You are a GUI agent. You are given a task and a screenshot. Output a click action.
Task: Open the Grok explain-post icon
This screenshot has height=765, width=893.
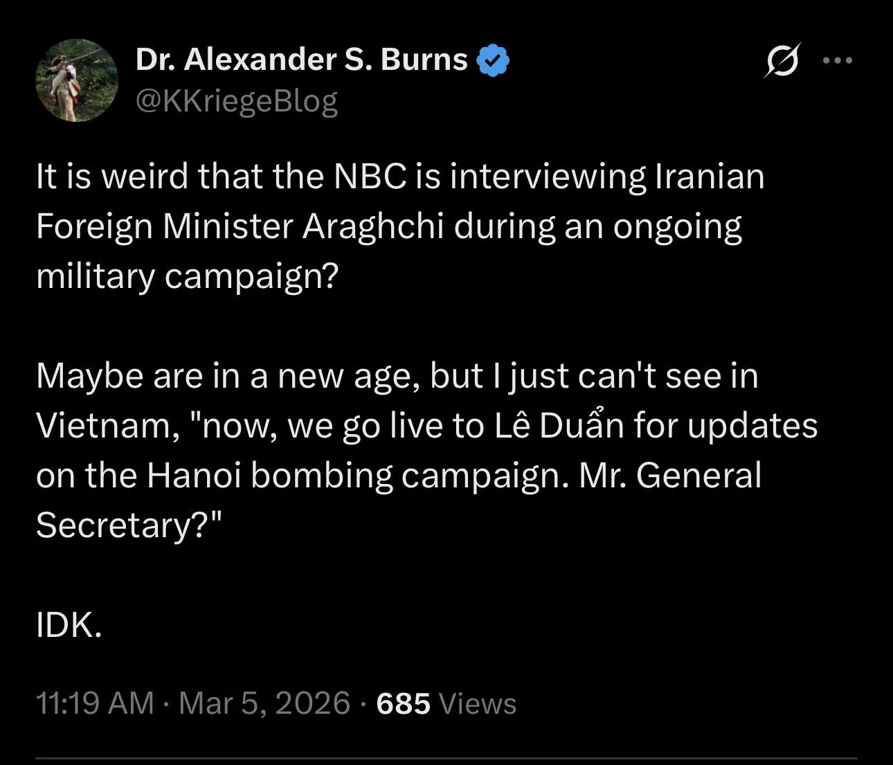[x=782, y=60]
